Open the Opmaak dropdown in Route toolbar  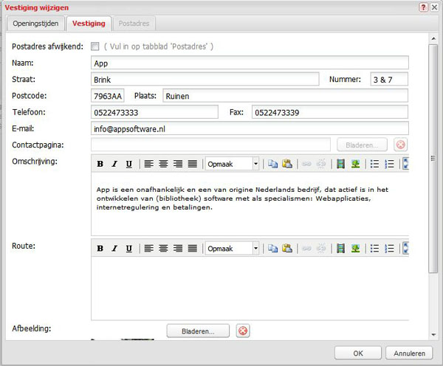point(232,248)
